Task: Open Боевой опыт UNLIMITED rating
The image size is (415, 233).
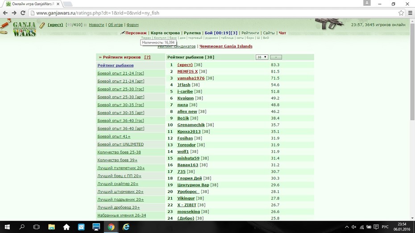Action: pyautogui.click(x=120, y=144)
